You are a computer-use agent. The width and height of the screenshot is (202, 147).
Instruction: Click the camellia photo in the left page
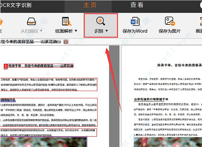pyautogui.click(x=43, y=142)
